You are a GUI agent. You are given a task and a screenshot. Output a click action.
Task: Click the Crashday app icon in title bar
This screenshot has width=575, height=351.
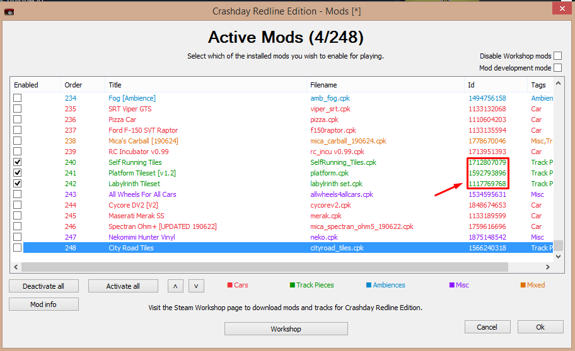[x=9, y=12]
